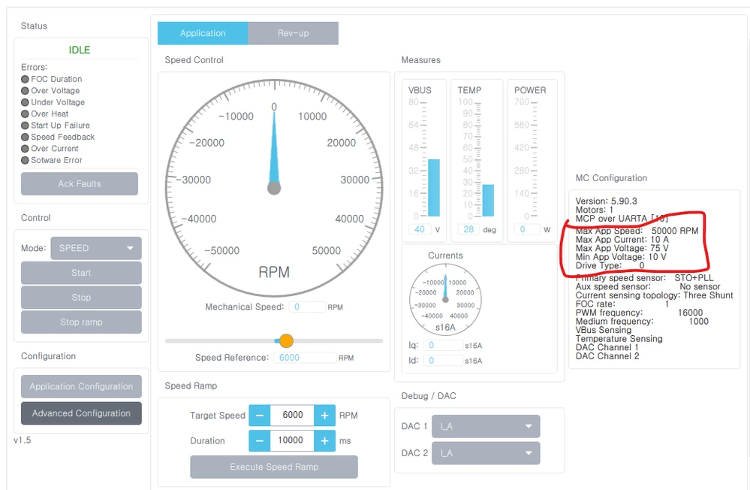This screenshot has width=750, height=490.
Task: Select the Application tab
Action: coord(203,33)
